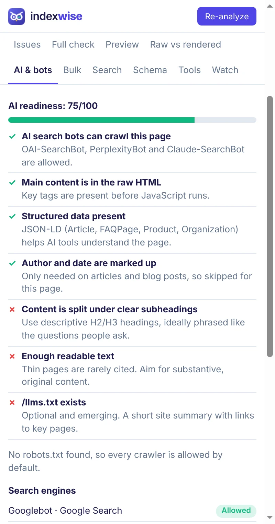Click red X beside /llms.txt exists
The width and height of the screenshot is (275, 524).
click(x=12, y=403)
